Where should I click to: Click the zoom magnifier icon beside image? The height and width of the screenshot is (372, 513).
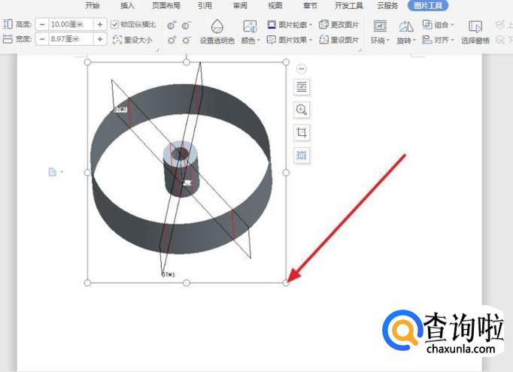tap(302, 110)
